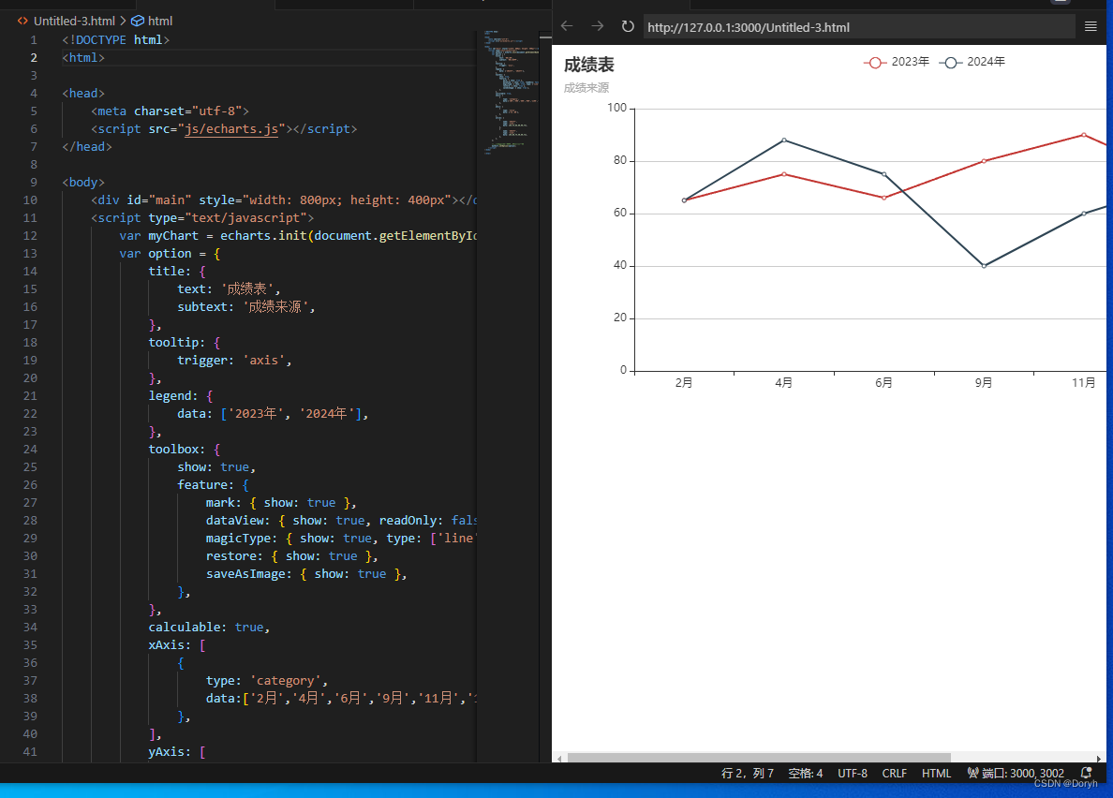
Task: Change indentation via 空格: 4
Action: 806,773
